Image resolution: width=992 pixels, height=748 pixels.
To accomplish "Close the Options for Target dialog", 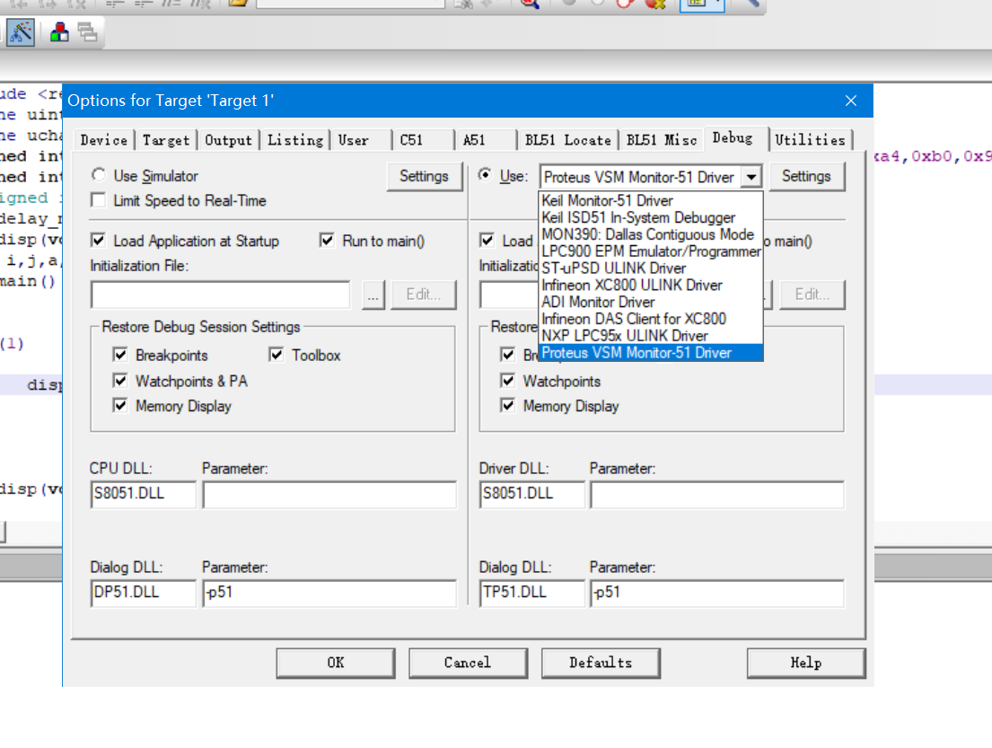I will [851, 101].
